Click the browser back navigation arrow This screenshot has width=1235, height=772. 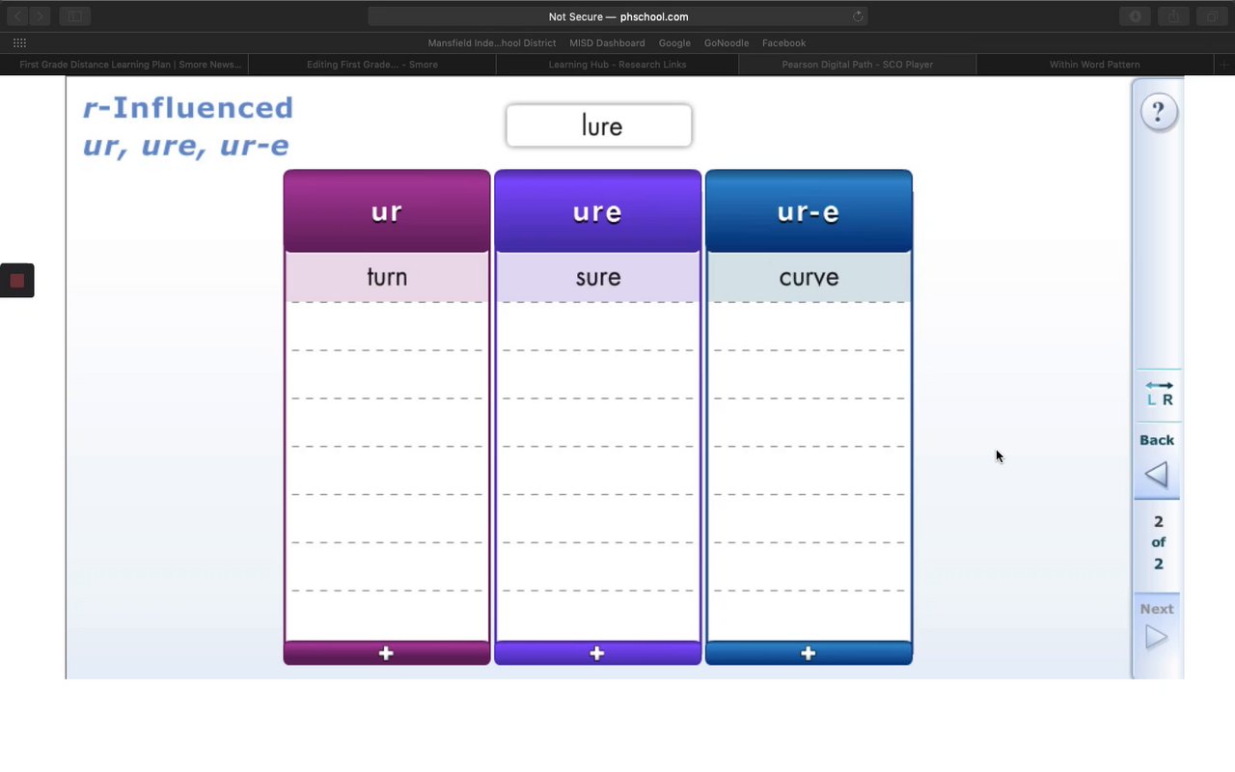(16, 16)
